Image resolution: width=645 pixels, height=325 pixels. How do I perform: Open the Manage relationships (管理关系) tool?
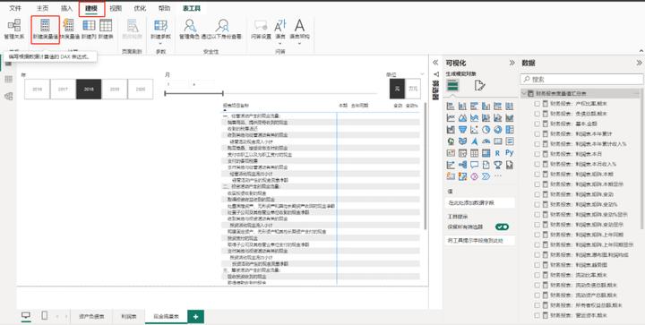point(14,29)
